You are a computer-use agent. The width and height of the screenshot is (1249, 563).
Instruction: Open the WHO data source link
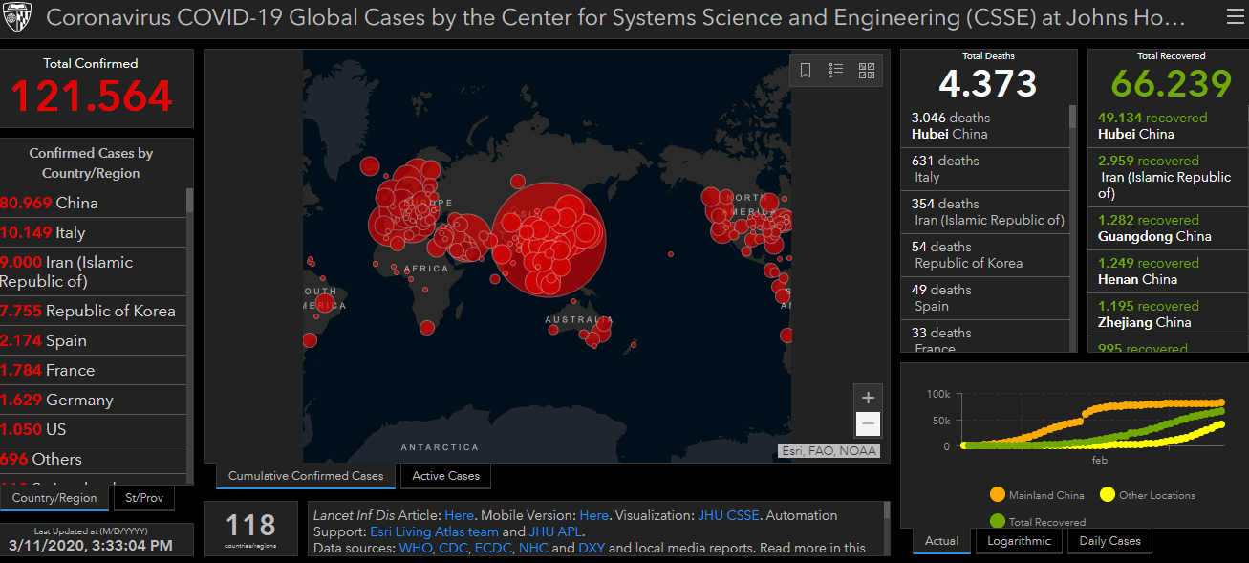coord(416,548)
